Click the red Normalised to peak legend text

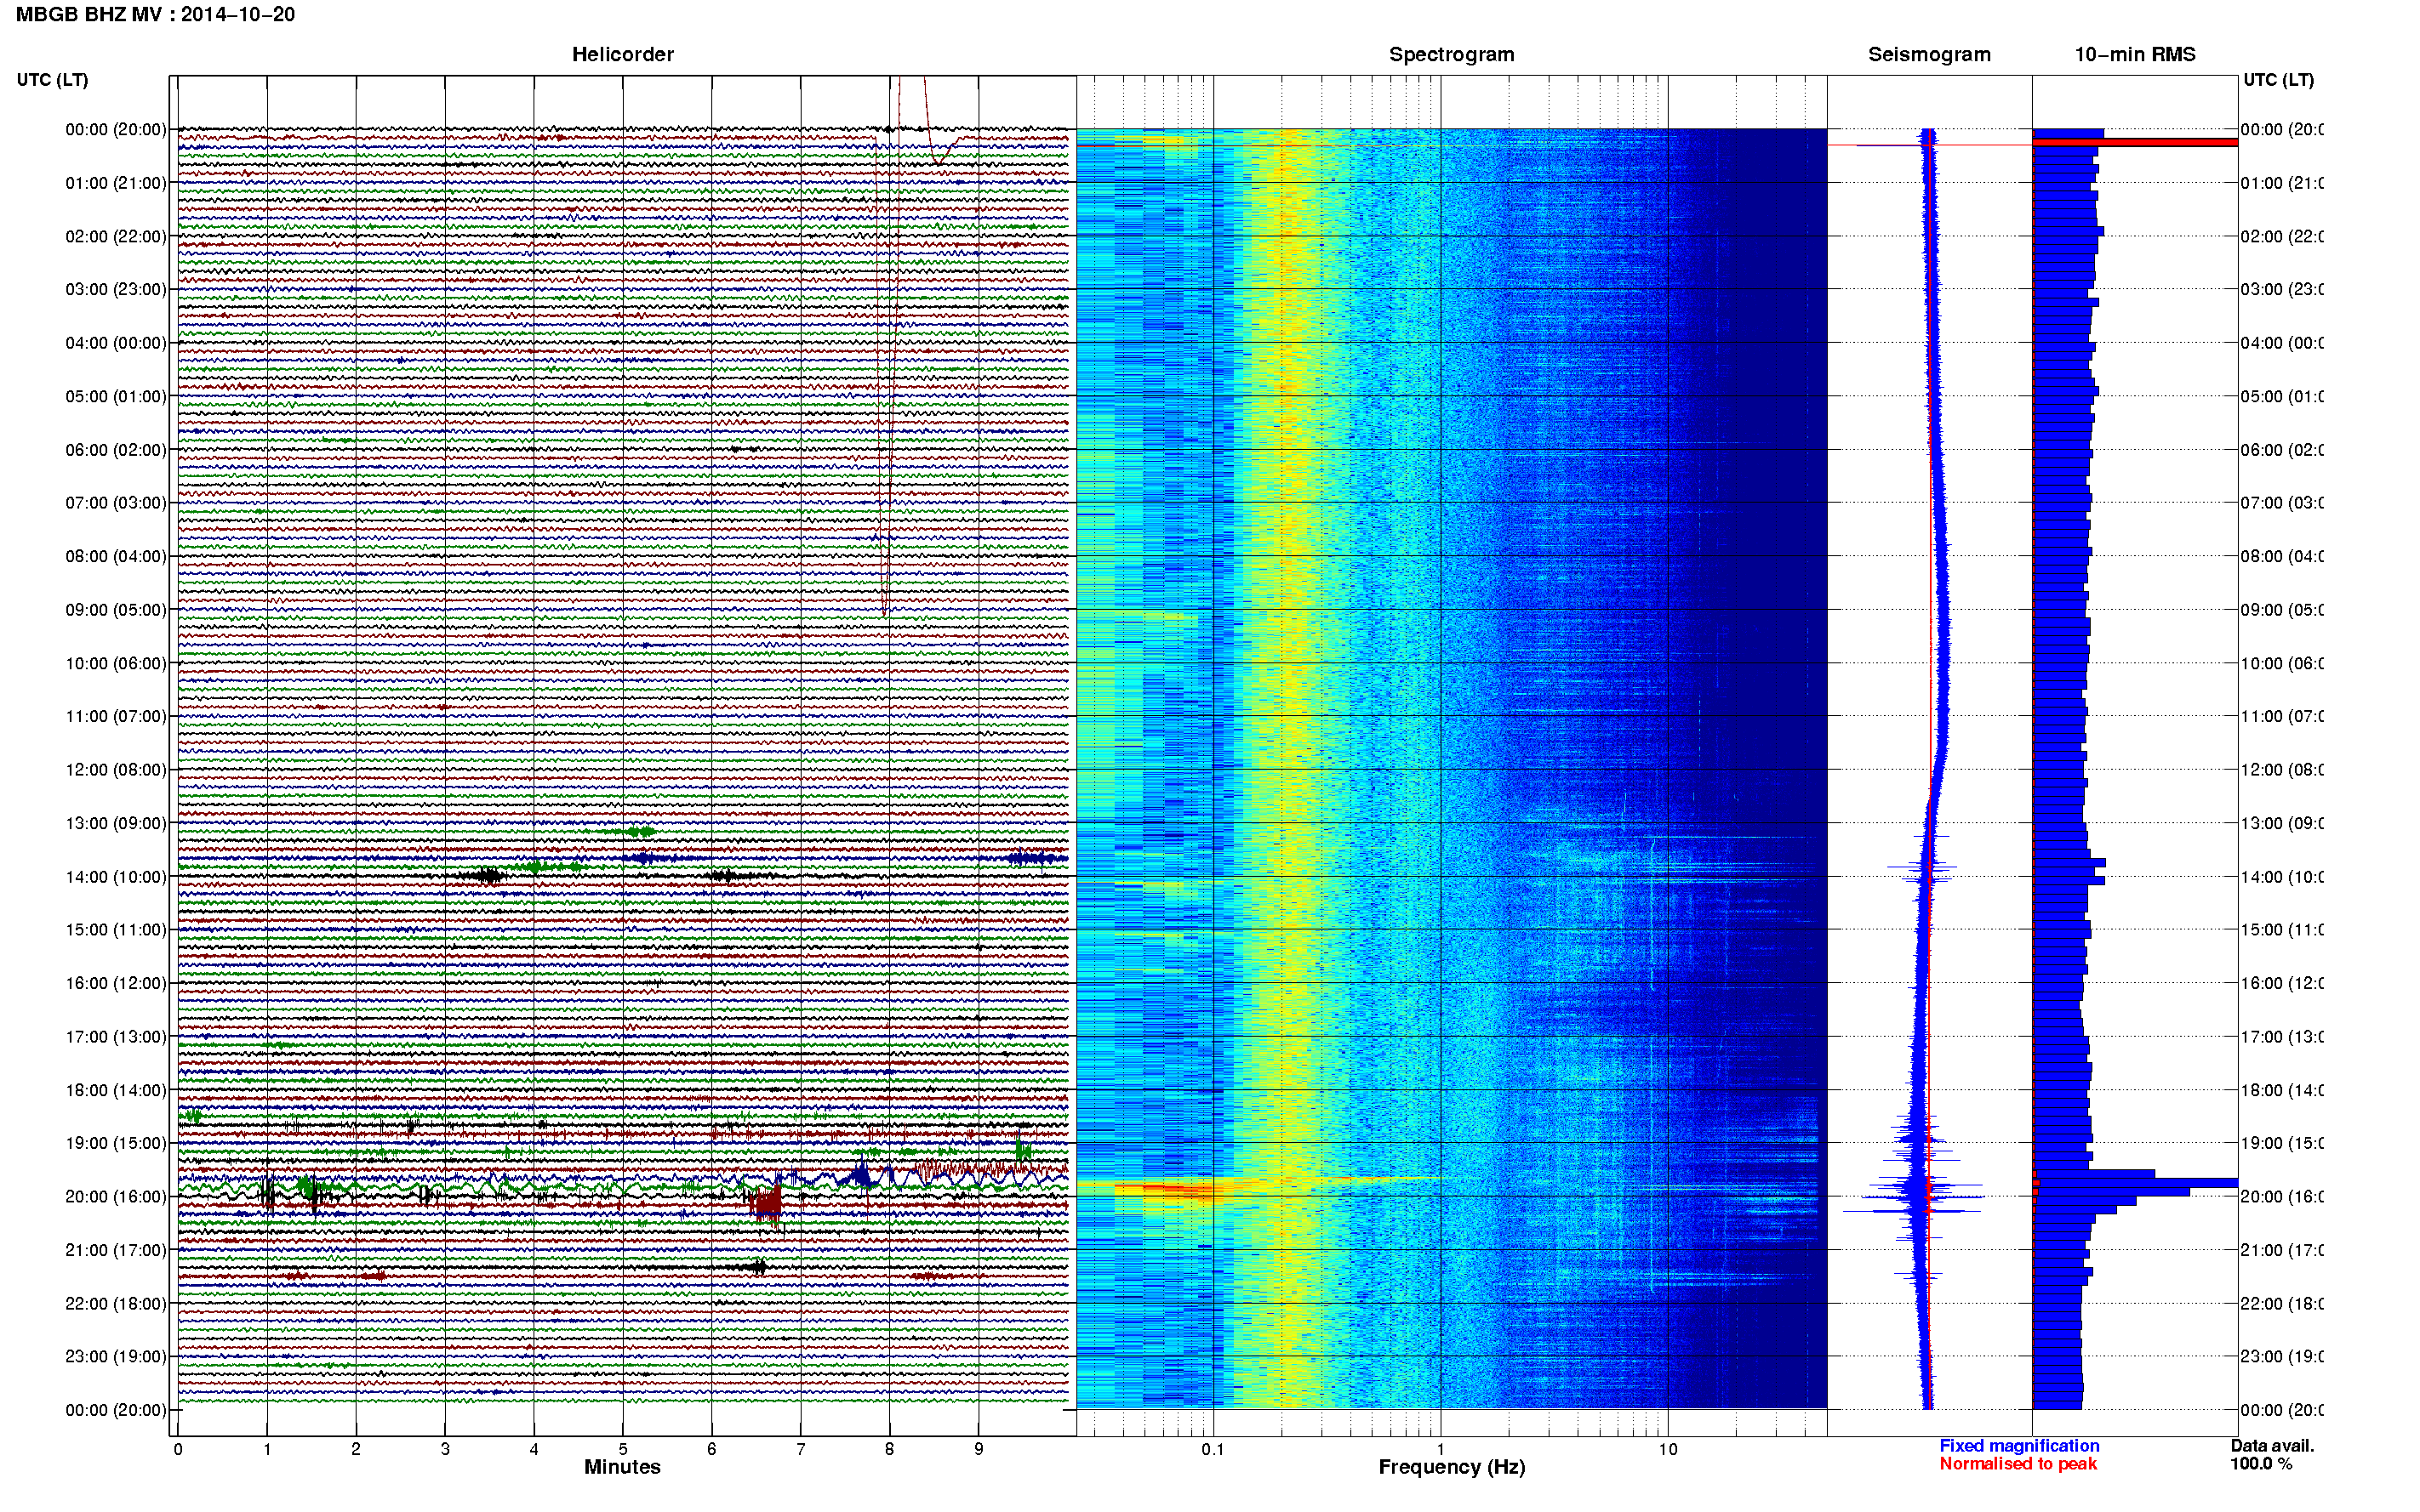(x=2018, y=1464)
